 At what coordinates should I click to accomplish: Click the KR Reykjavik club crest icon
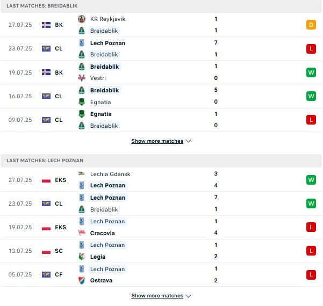(x=82, y=19)
